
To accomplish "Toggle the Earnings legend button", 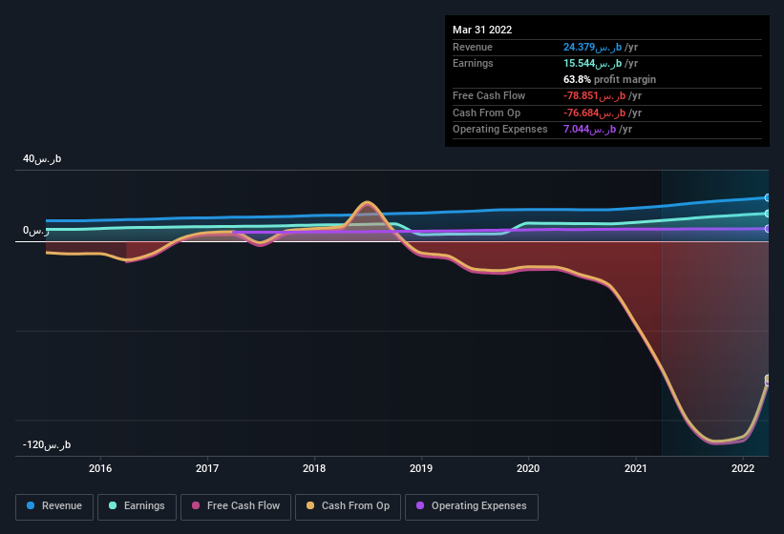I will pos(137,506).
